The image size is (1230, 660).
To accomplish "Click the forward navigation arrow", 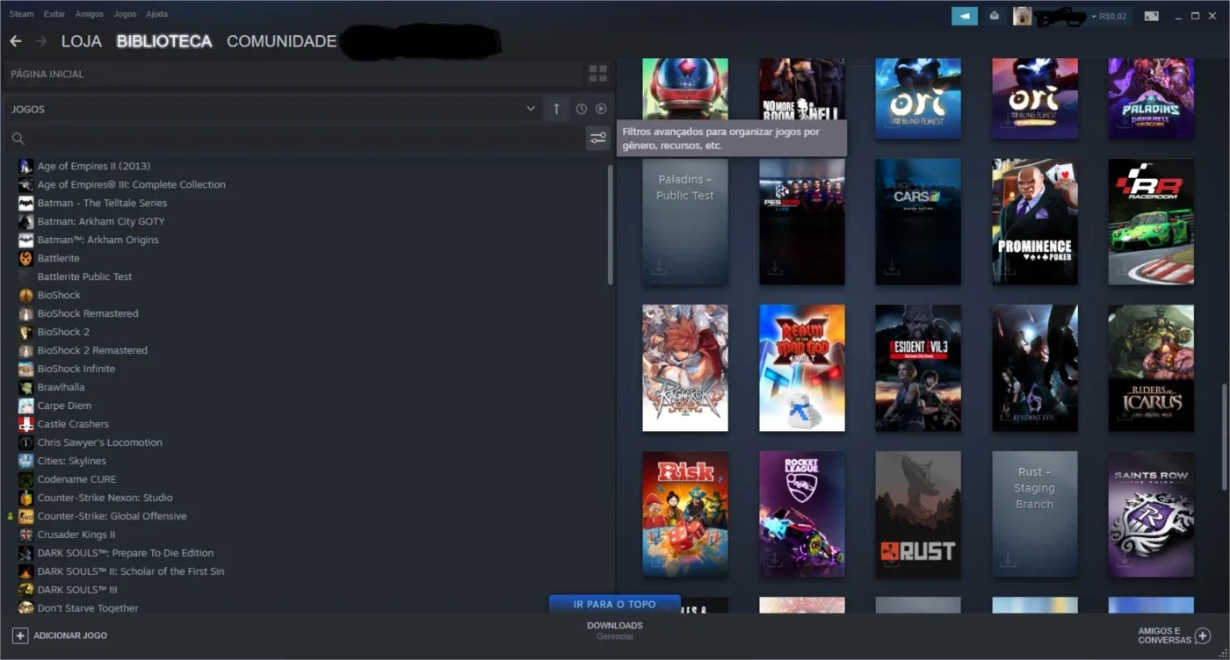I will pos(40,41).
